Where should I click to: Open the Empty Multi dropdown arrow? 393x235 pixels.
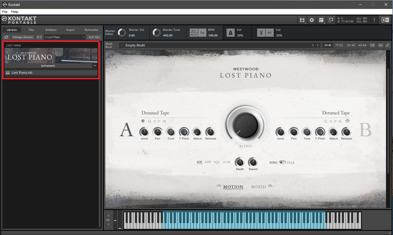point(122,45)
